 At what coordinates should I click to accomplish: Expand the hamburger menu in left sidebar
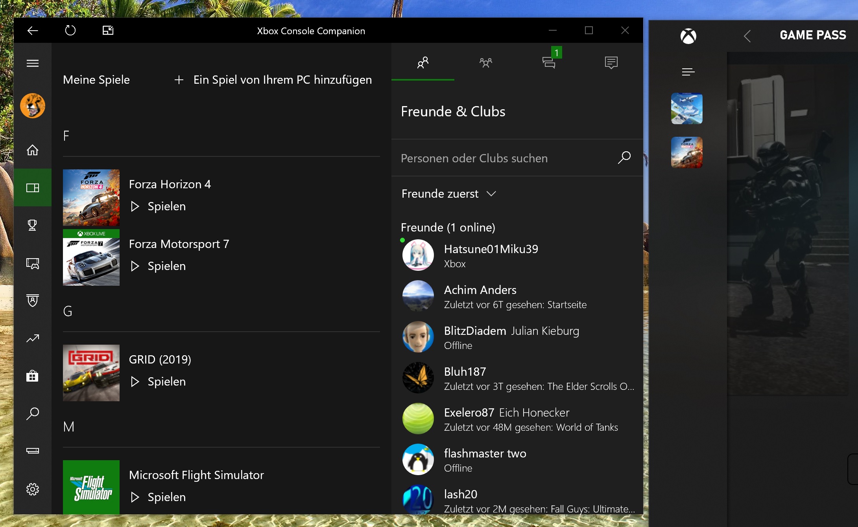(32, 63)
